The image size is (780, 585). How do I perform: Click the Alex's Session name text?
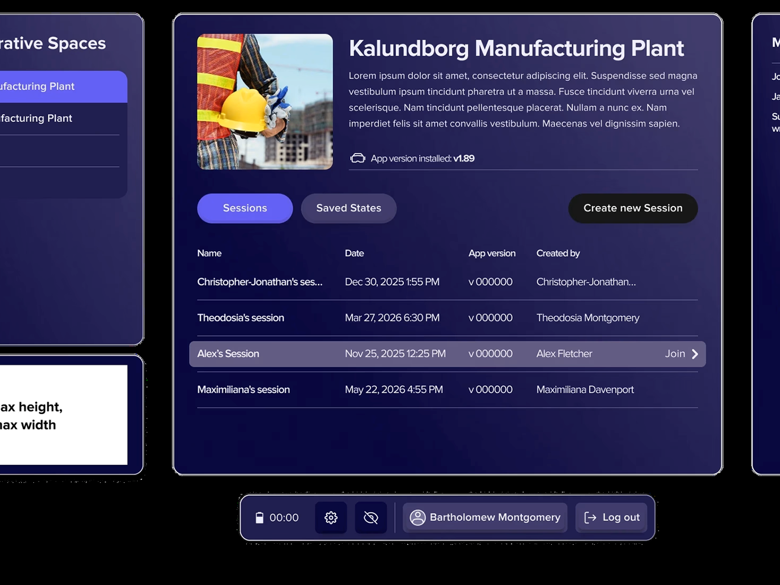[x=228, y=353]
